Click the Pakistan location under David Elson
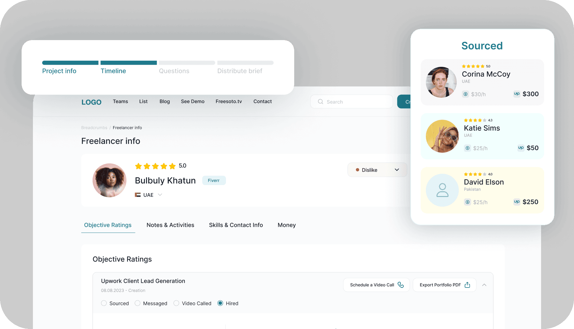The width and height of the screenshot is (574, 329). pyautogui.click(x=472, y=190)
